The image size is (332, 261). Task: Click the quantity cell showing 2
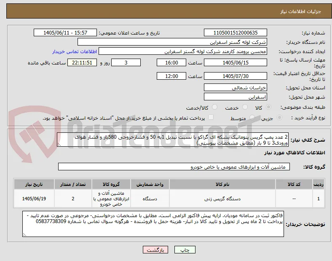73,199
